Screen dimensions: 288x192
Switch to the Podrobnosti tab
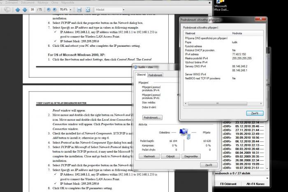pos(155,75)
